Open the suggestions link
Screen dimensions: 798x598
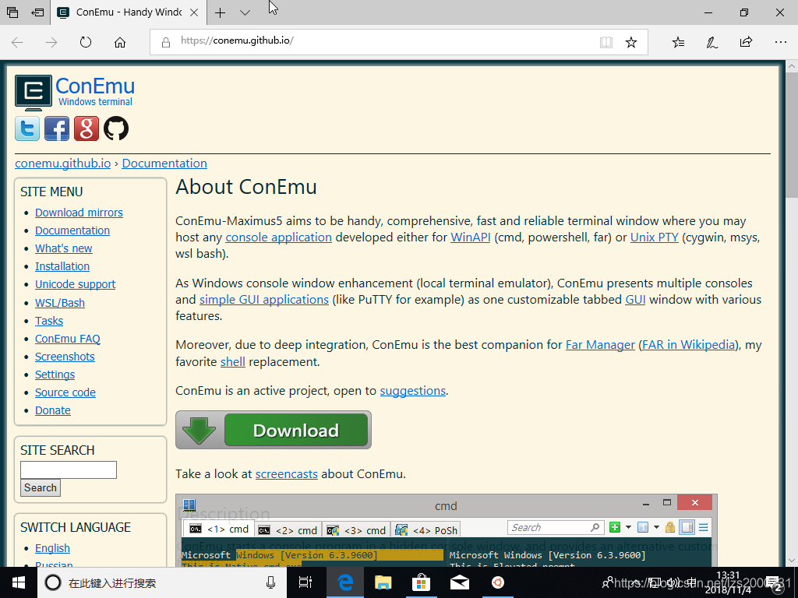pos(413,391)
